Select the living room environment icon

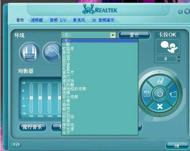click(x=30, y=52)
